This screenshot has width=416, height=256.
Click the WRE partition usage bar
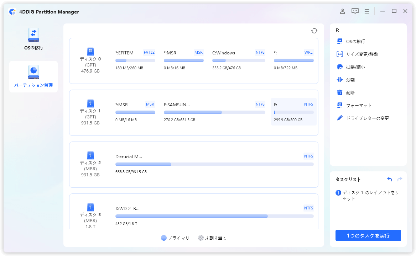294,61
